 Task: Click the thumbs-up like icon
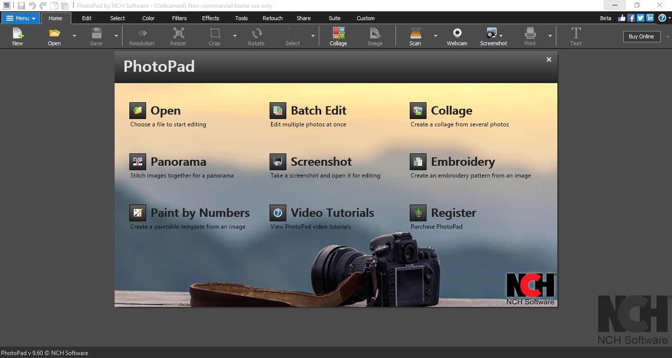[x=622, y=18]
